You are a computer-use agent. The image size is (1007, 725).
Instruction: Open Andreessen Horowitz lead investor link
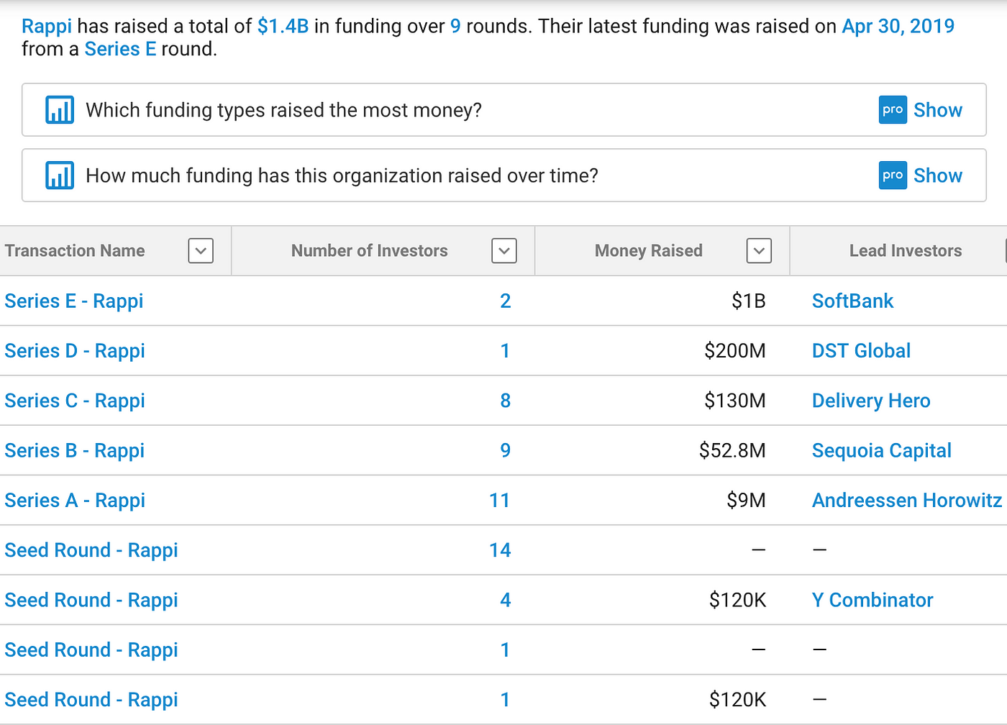(907, 500)
